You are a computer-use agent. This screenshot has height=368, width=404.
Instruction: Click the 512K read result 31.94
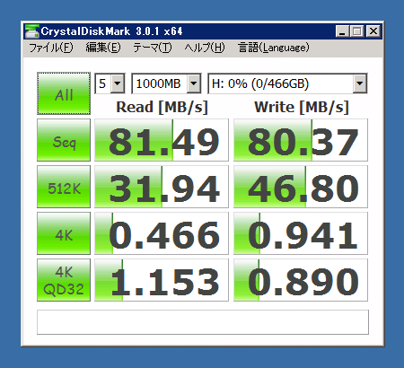coord(162,187)
